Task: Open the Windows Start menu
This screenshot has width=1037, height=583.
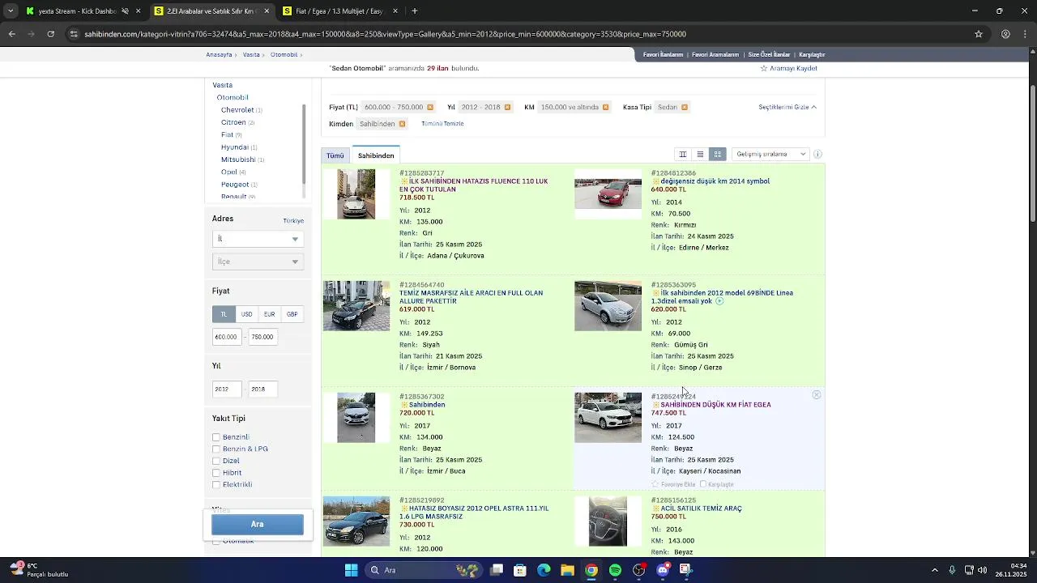Action: coord(351,570)
